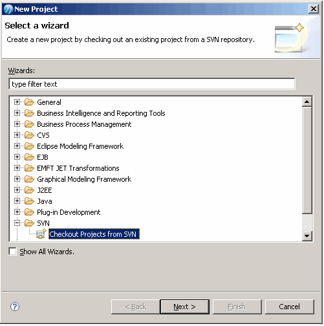Click the General folder icon
The width and height of the screenshot is (324, 326).
tap(29, 102)
